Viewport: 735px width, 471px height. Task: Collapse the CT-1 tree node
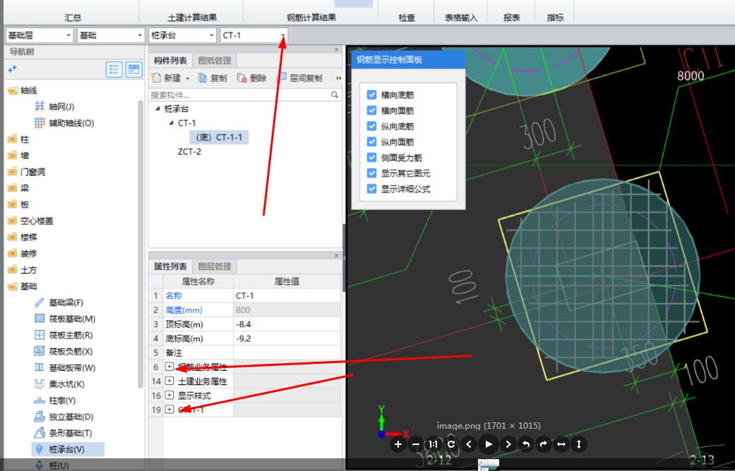[x=171, y=123]
